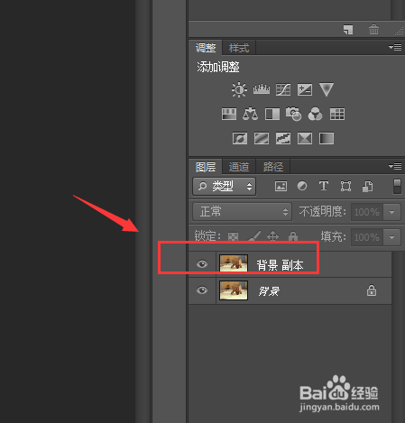Open the 图层 panel flyout menu
This screenshot has height=423, width=405.
tap(395, 166)
